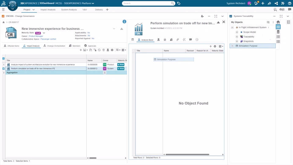Open help question mark icon

[289, 3]
